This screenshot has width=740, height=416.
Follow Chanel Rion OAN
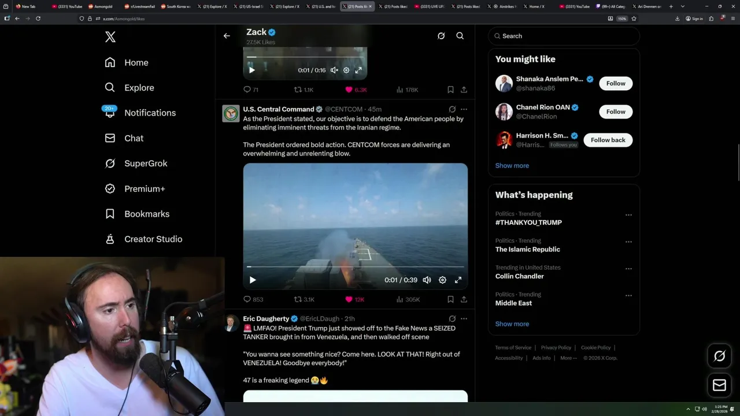(616, 112)
